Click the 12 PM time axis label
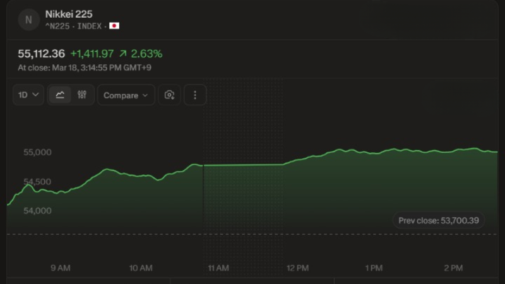This screenshot has width=505, height=284. [x=297, y=268]
